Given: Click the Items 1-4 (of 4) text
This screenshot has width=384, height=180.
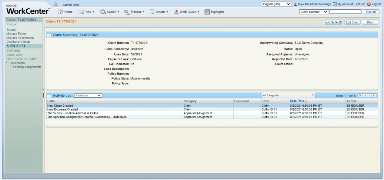Looking at the screenshot, I should point(346,95).
